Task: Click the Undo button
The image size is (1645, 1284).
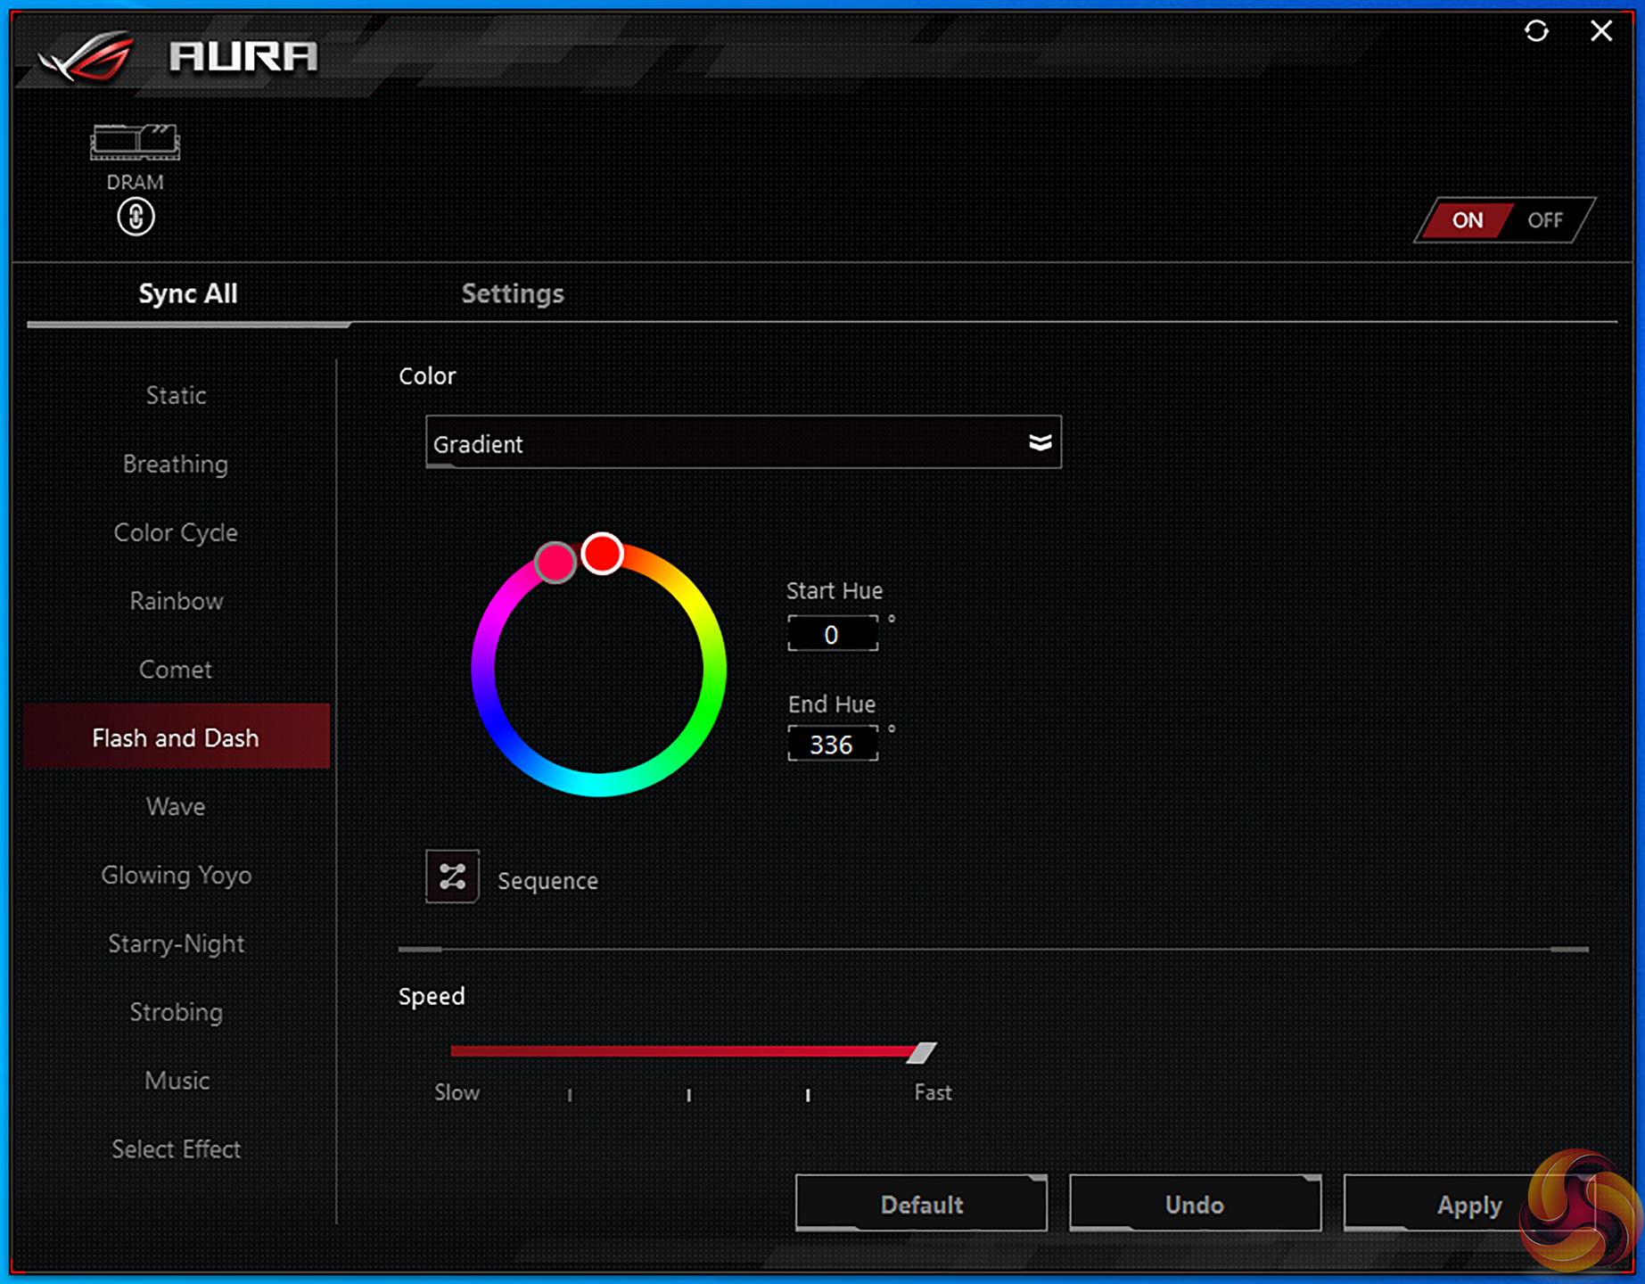Action: coord(1195,1204)
